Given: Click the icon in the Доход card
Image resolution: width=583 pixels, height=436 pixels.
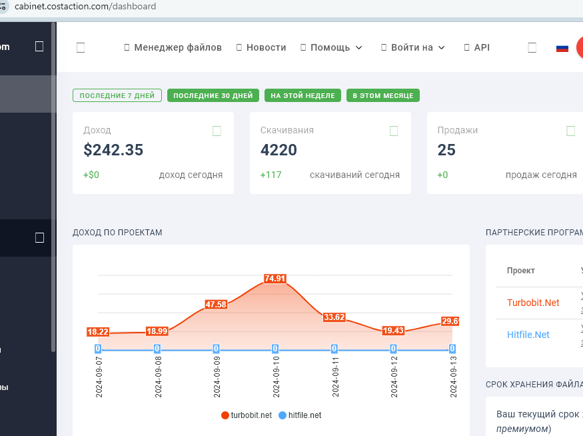Looking at the screenshot, I should pos(217,131).
